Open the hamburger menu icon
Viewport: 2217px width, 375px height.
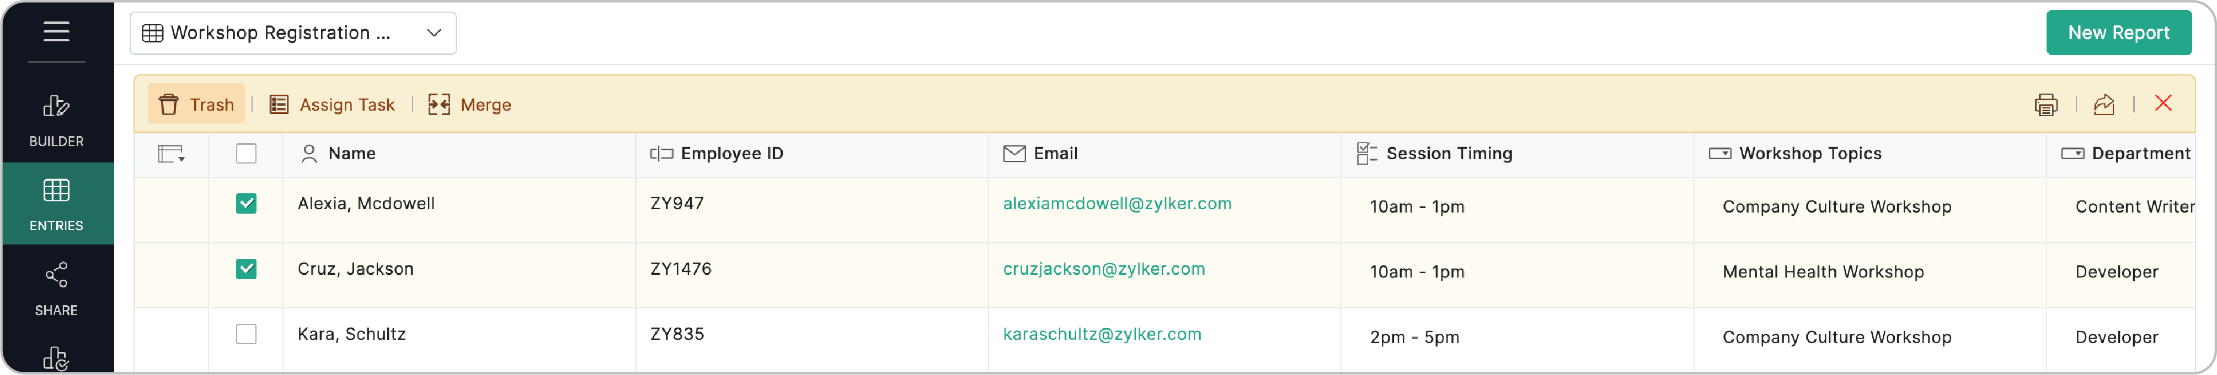pos(56,32)
